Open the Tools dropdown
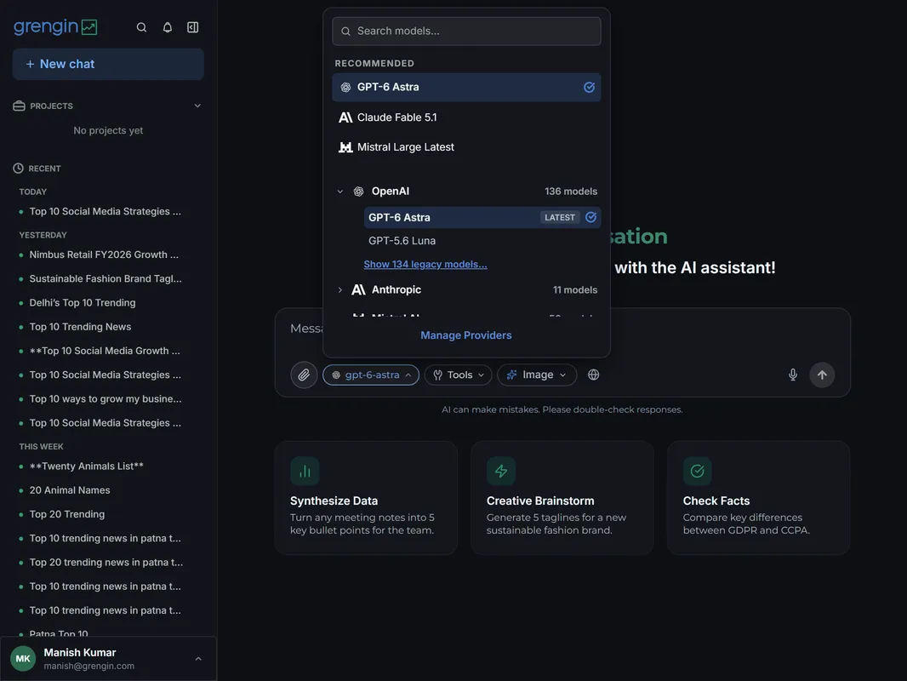907x681 pixels. tap(458, 375)
